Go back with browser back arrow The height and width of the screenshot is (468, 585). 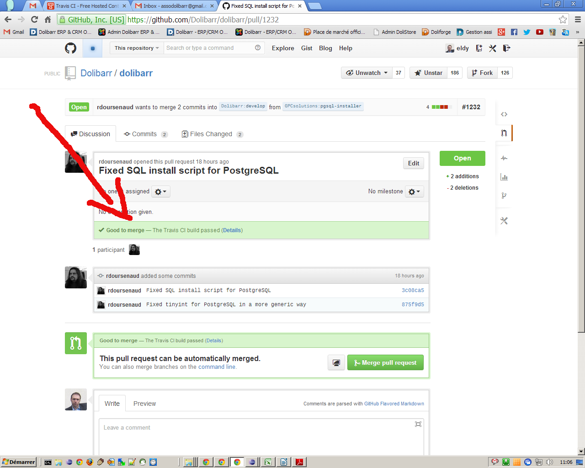coord(8,19)
